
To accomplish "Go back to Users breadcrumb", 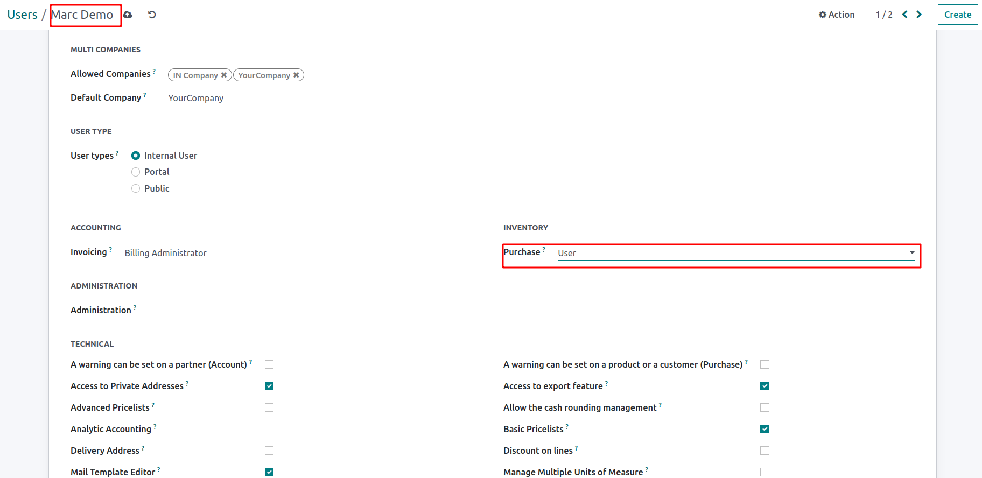I will click(x=22, y=15).
